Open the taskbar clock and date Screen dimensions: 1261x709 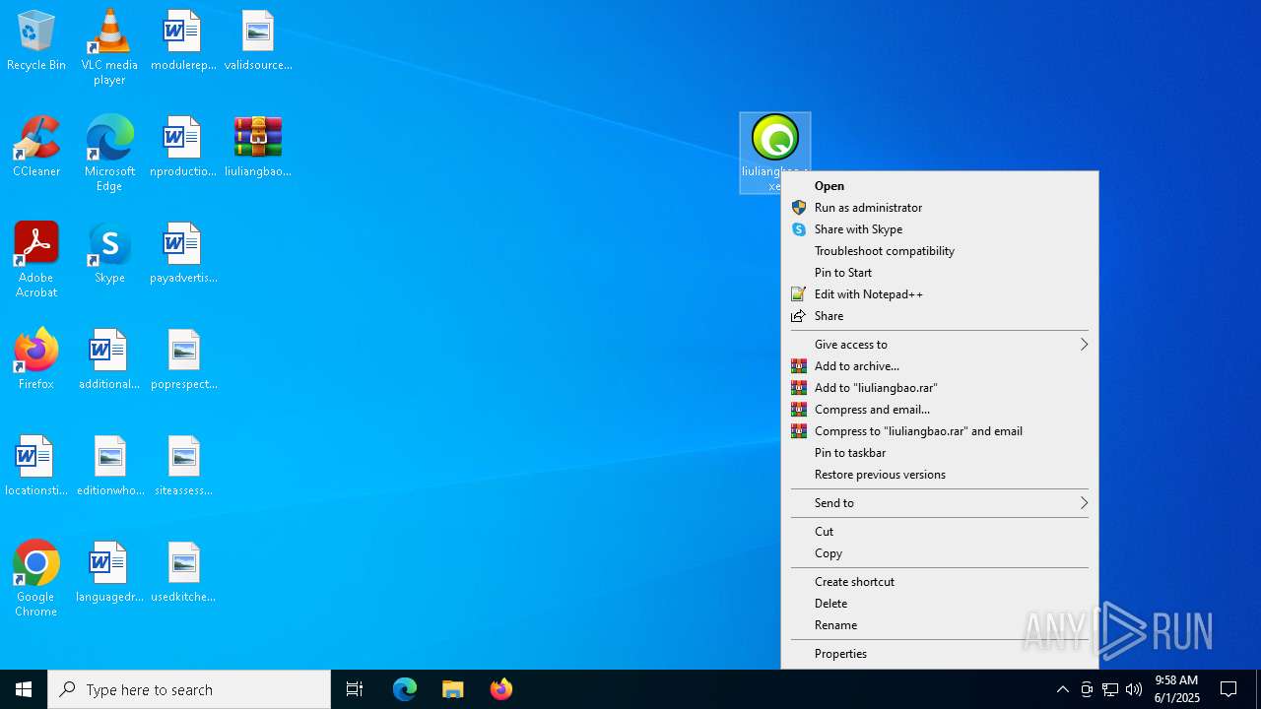pos(1176,689)
